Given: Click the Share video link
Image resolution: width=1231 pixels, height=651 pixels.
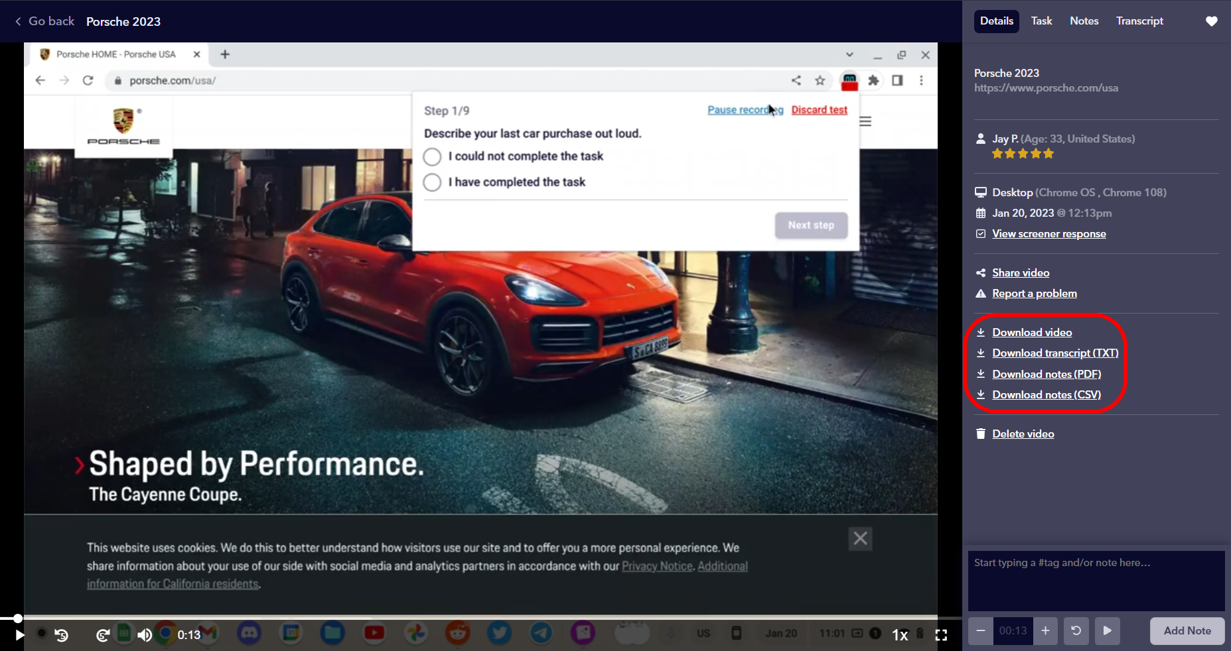Looking at the screenshot, I should [x=1021, y=273].
